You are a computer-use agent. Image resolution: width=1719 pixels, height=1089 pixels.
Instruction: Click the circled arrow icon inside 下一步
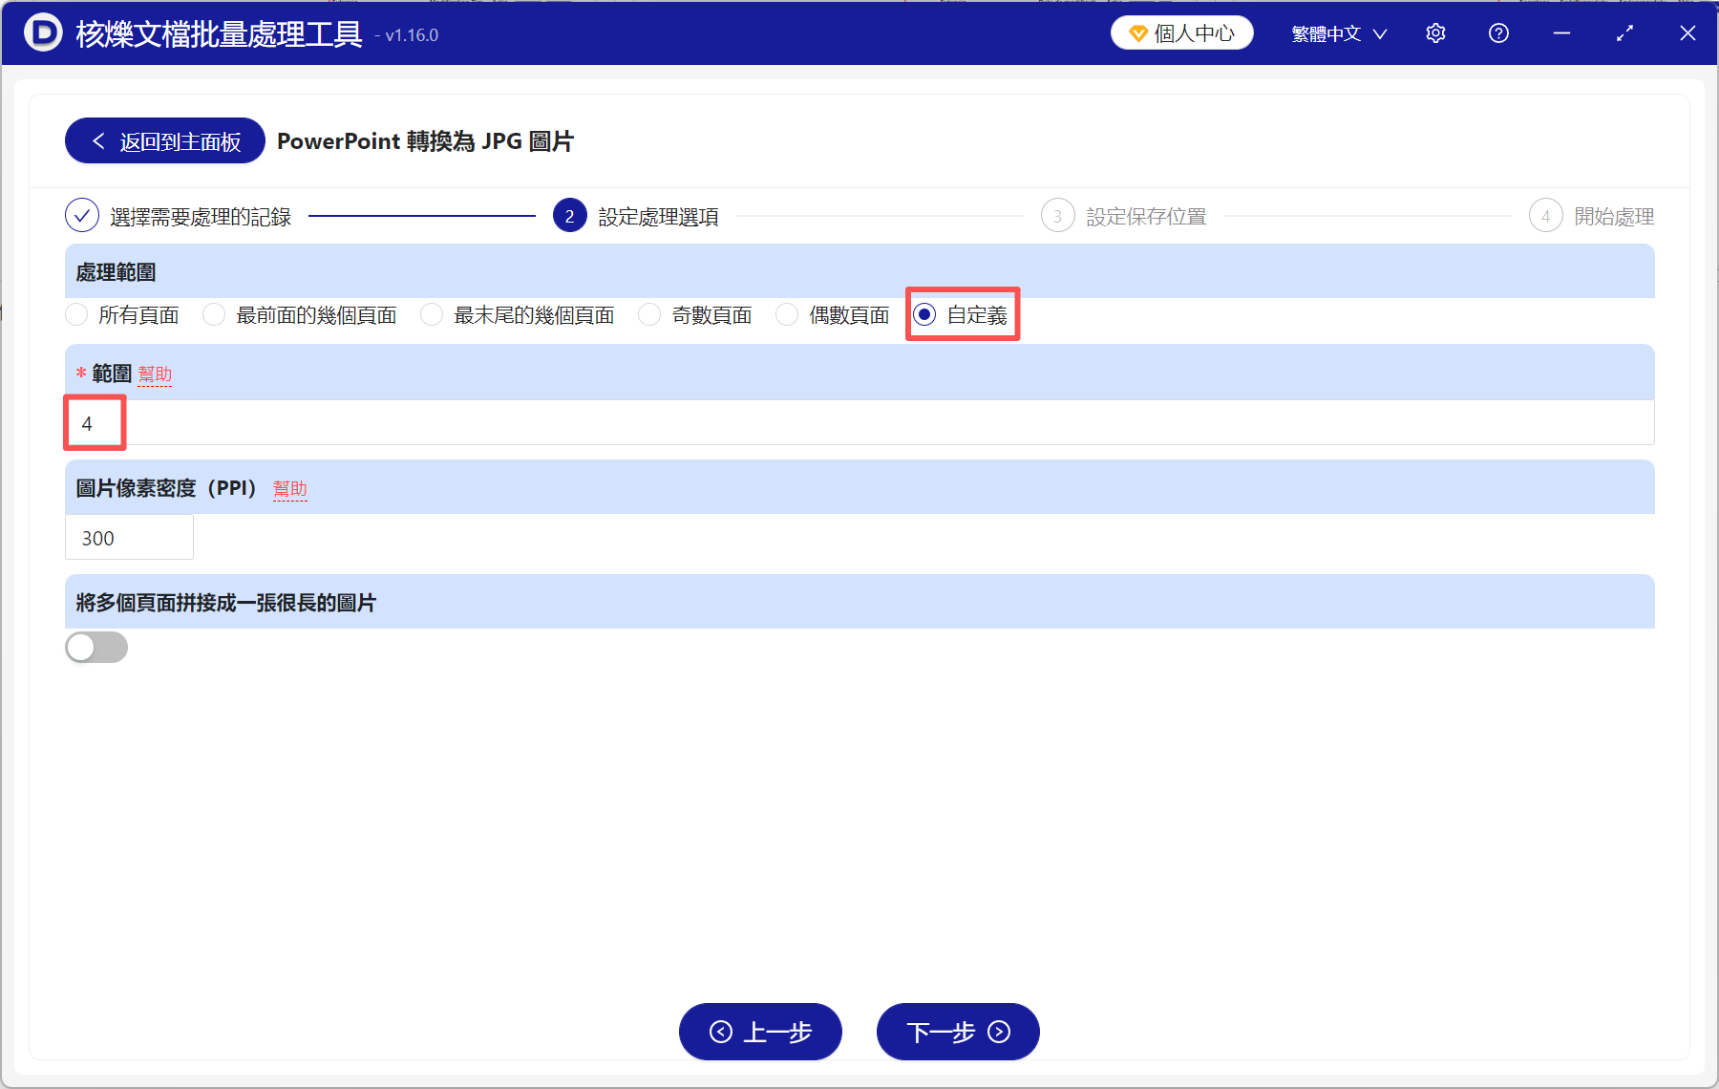[999, 1033]
